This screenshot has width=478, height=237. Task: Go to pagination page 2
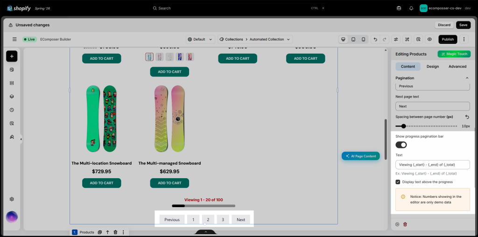click(x=208, y=220)
